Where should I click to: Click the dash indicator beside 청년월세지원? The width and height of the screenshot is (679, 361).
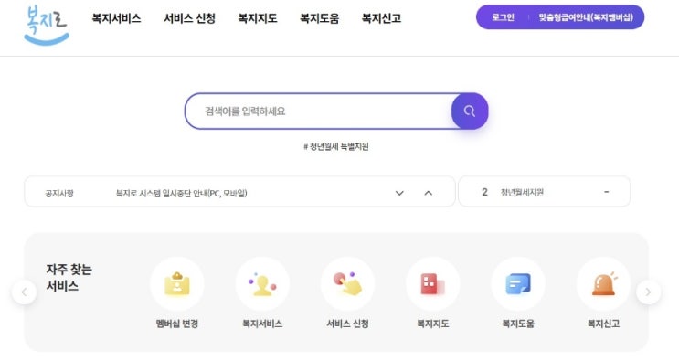pyautogui.click(x=606, y=191)
